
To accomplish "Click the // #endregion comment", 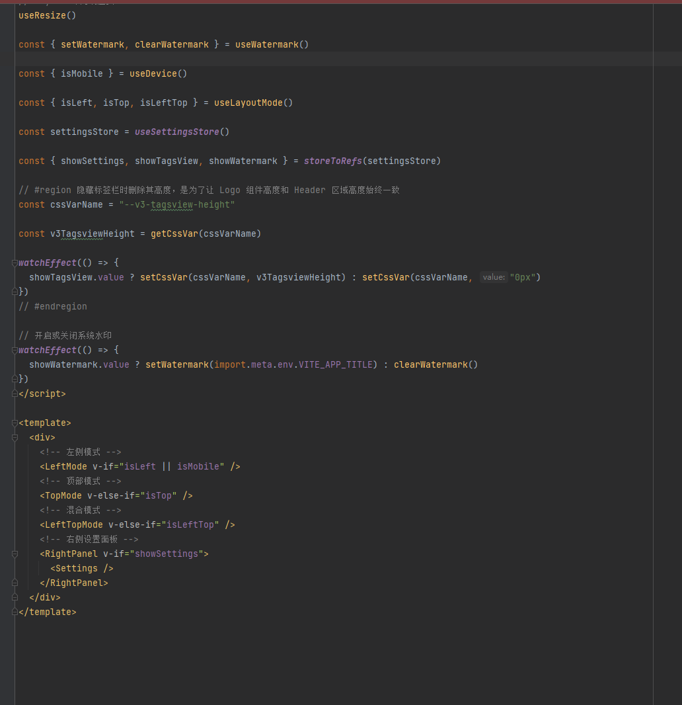I will pyautogui.click(x=53, y=307).
